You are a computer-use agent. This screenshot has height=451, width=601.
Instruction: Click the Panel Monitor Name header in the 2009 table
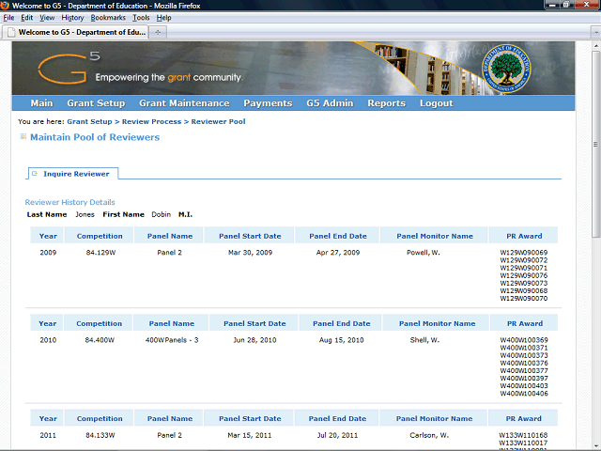pos(435,236)
